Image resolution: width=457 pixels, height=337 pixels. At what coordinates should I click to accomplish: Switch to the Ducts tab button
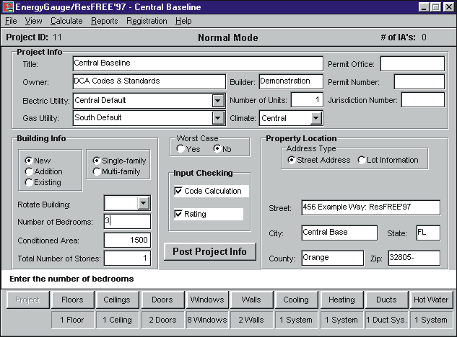pyautogui.click(x=386, y=300)
